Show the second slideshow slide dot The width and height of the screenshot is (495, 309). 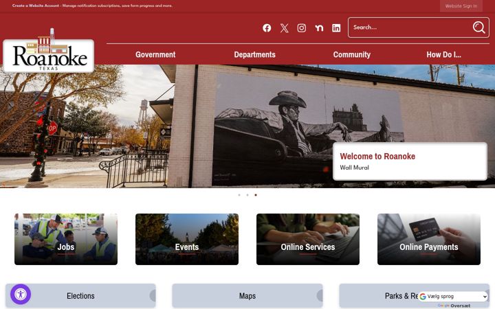point(247,195)
